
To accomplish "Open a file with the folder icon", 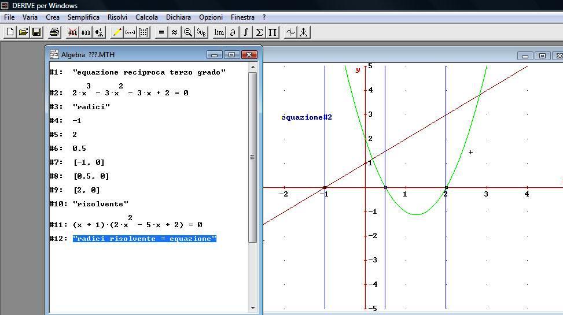I will [x=23, y=32].
